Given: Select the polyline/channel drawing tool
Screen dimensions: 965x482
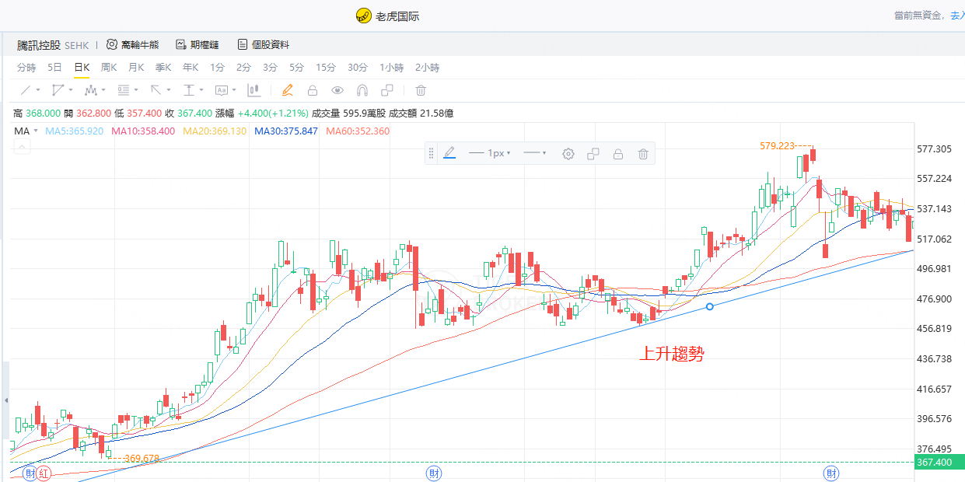Looking at the screenshot, I should (58, 90).
